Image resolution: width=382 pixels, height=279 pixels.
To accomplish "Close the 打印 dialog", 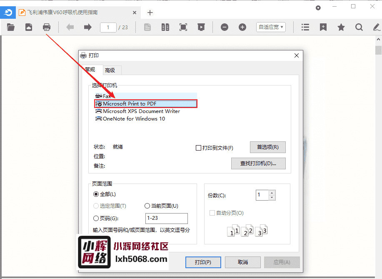I will pyautogui.click(x=297, y=55).
